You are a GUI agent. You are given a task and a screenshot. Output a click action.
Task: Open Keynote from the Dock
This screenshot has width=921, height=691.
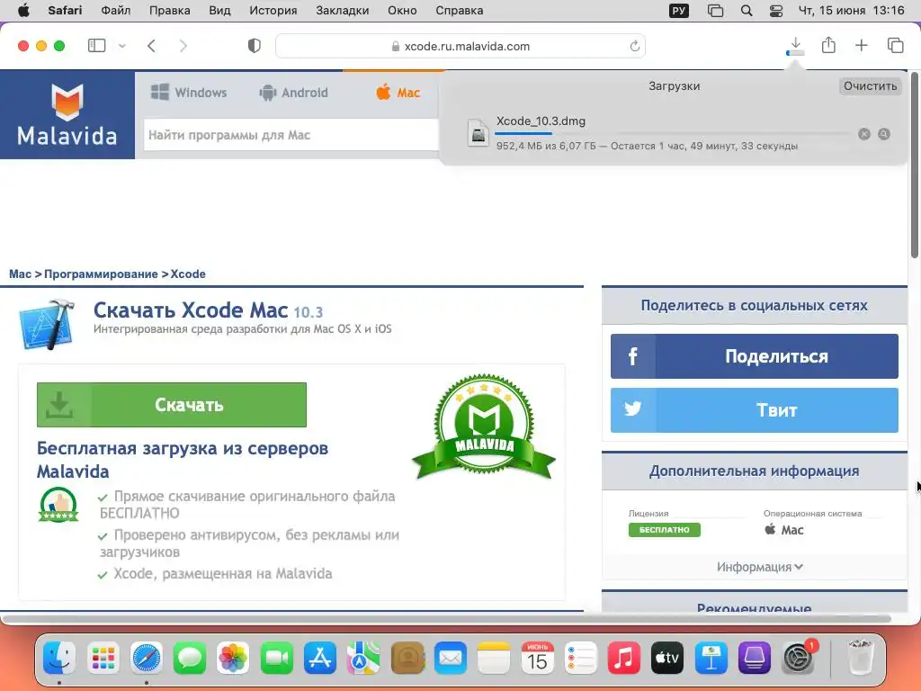711,658
